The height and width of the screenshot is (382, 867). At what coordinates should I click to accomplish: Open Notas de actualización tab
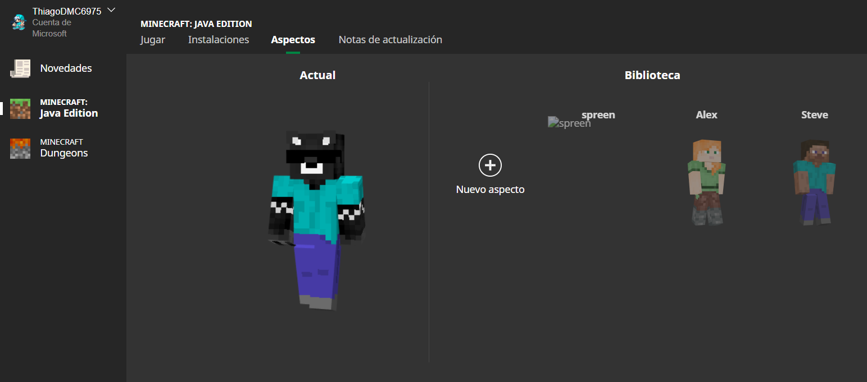tap(391, 40)
